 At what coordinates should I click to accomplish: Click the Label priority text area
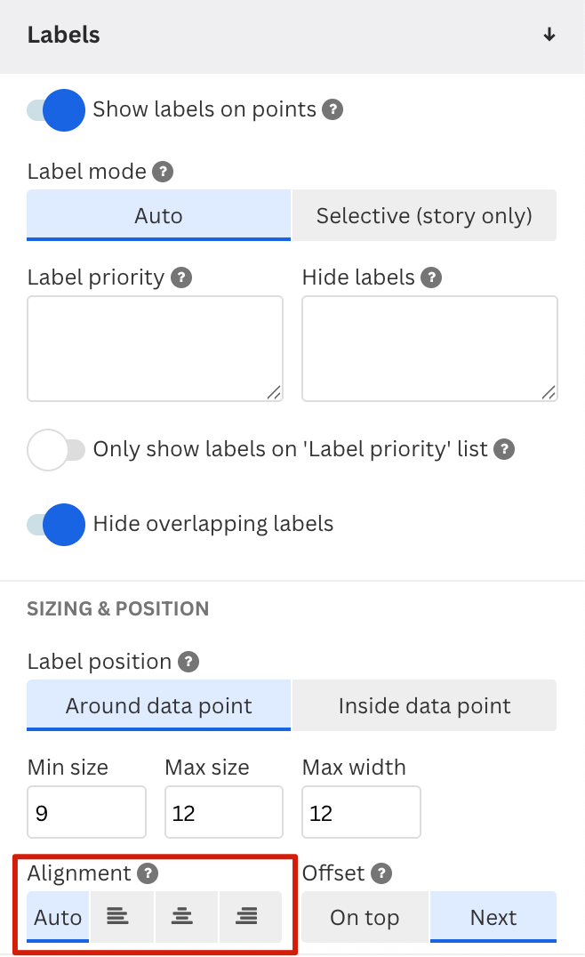[x=155, y=349]
